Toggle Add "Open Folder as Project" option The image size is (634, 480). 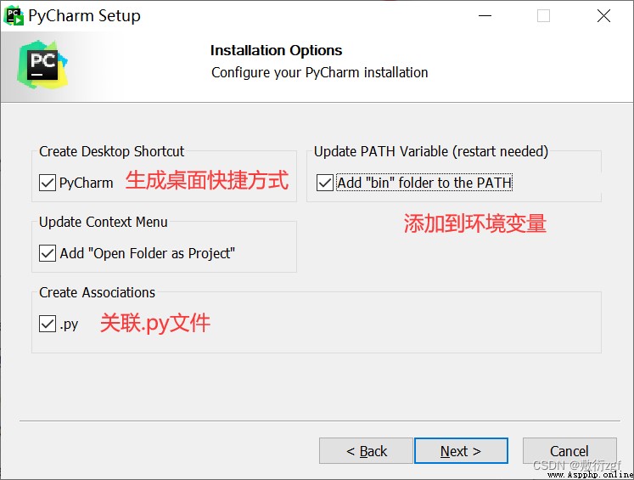48,253
